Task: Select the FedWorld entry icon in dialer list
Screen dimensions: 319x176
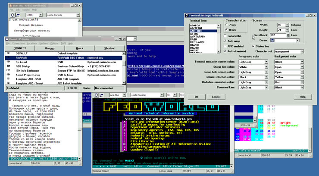Action: [8, 57]
